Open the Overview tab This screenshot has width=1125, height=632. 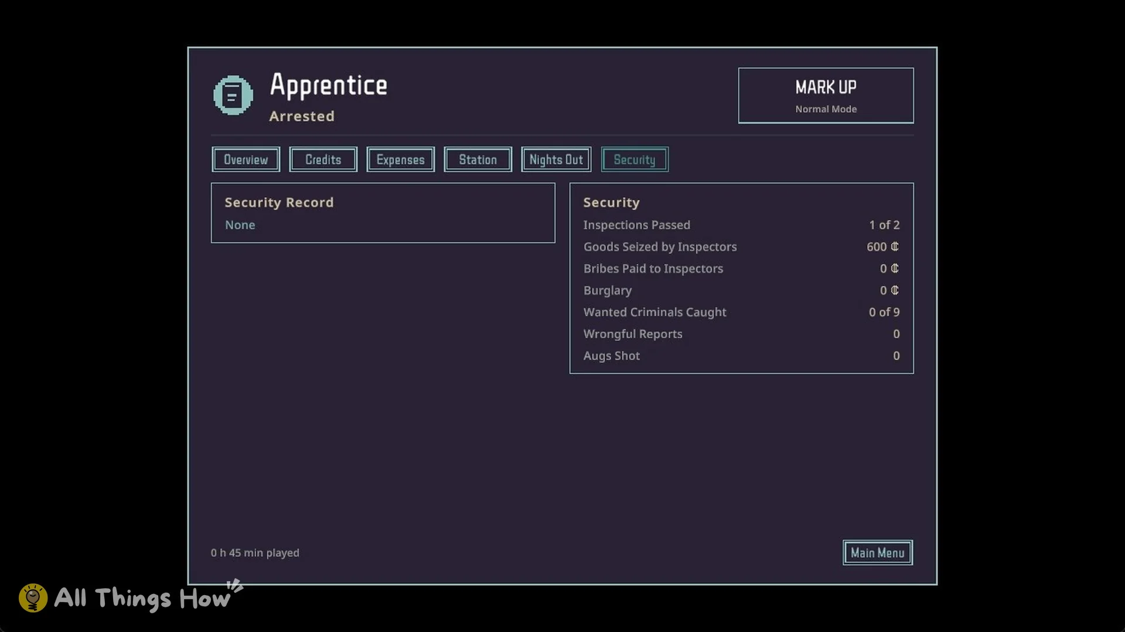point(246,160)
